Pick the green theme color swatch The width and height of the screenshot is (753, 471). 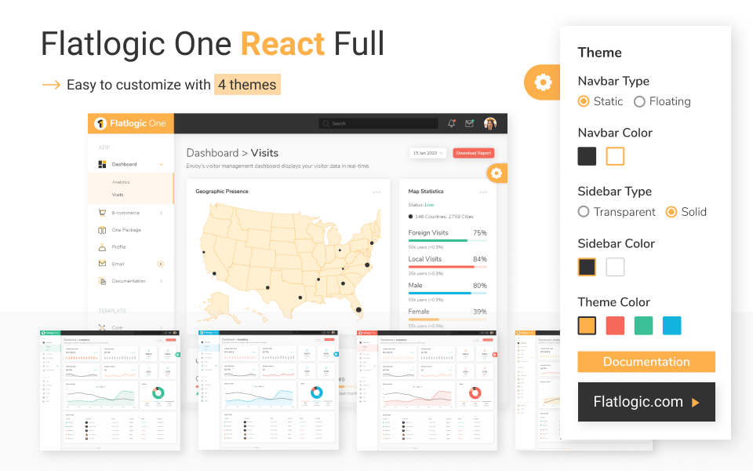pos(643,325)
